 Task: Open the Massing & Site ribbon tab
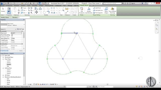coord(49,5)
